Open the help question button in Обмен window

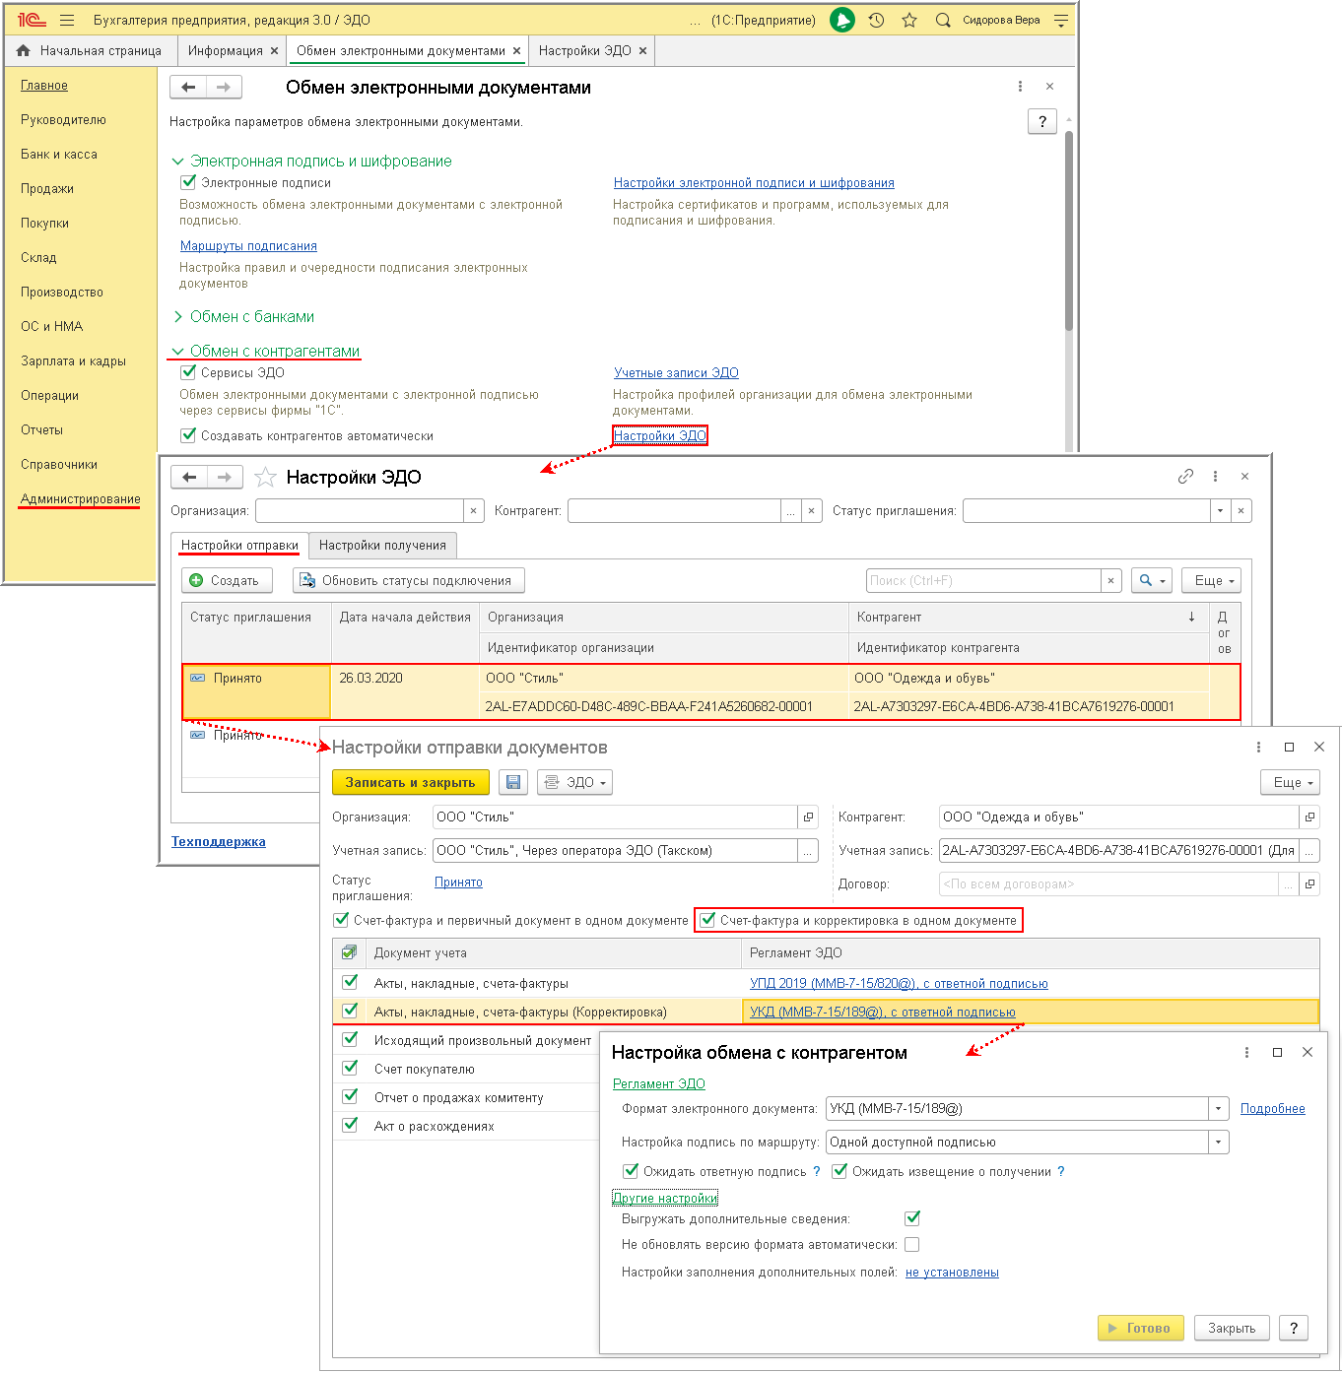point(1042,121)
